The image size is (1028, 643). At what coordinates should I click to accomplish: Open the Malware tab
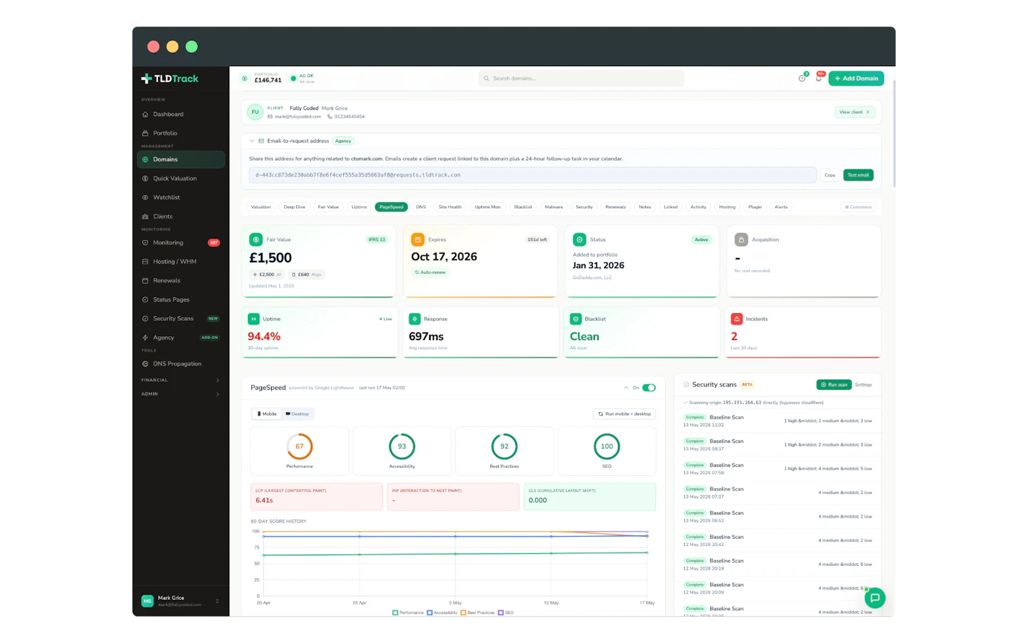[554, 207]
